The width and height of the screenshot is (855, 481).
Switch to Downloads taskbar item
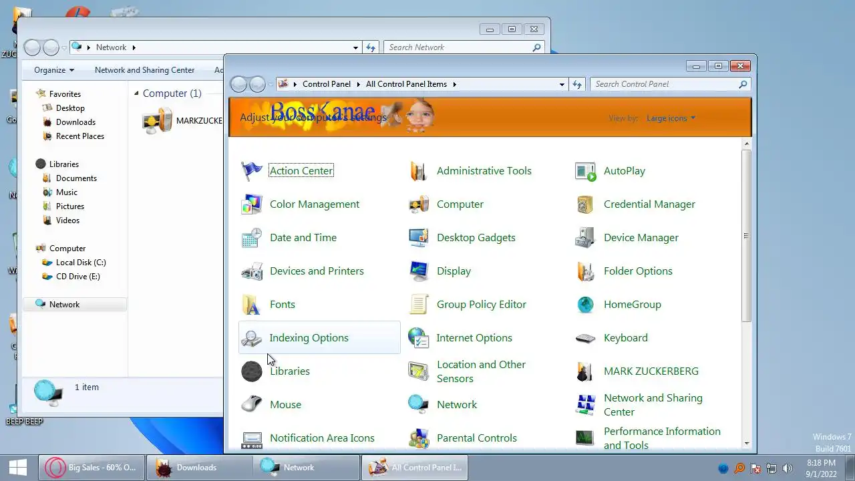[198, 468]
